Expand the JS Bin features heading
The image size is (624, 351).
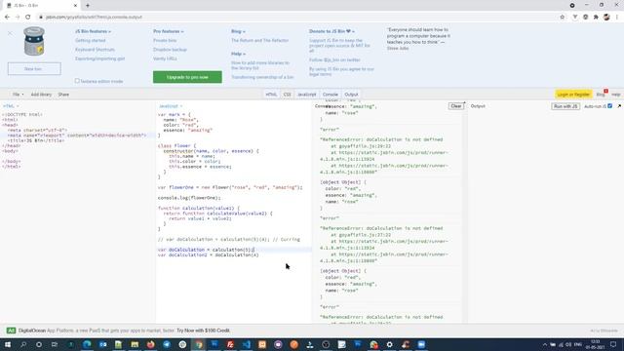94,31
